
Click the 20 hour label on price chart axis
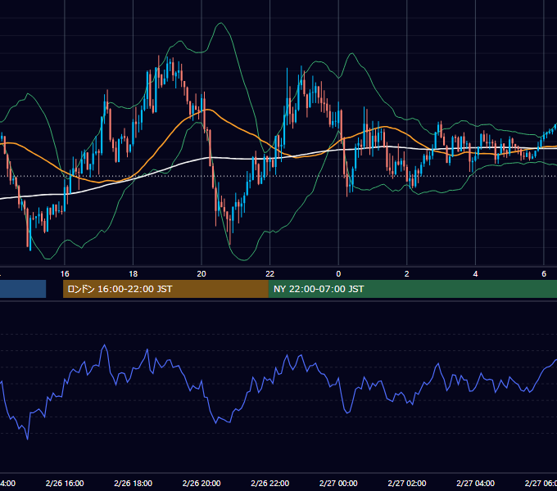pos(202,274)
